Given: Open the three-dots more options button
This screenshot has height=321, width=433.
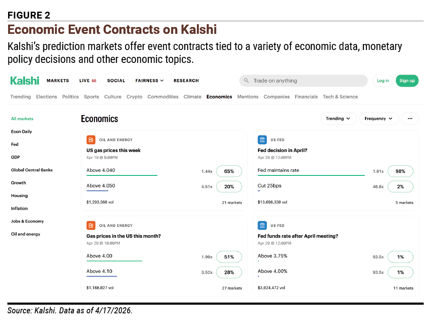Looking at the screenshot, I should click(x=410, y=119).
